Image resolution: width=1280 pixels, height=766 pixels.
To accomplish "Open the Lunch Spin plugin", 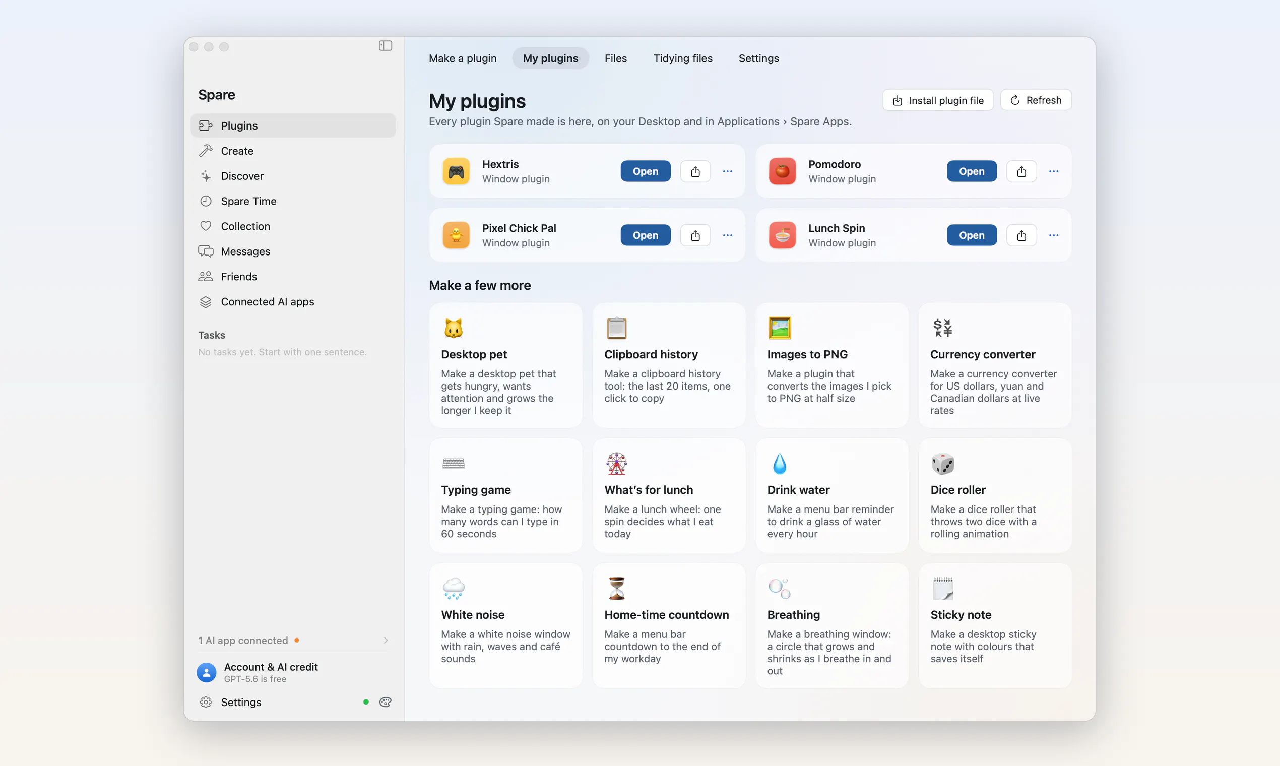I will pos(972,235).
